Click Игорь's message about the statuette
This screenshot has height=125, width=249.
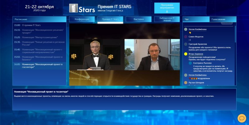point(207,58)
